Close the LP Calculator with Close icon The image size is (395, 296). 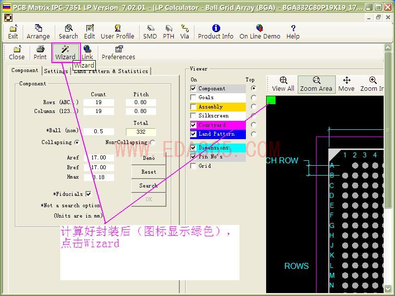17,53
